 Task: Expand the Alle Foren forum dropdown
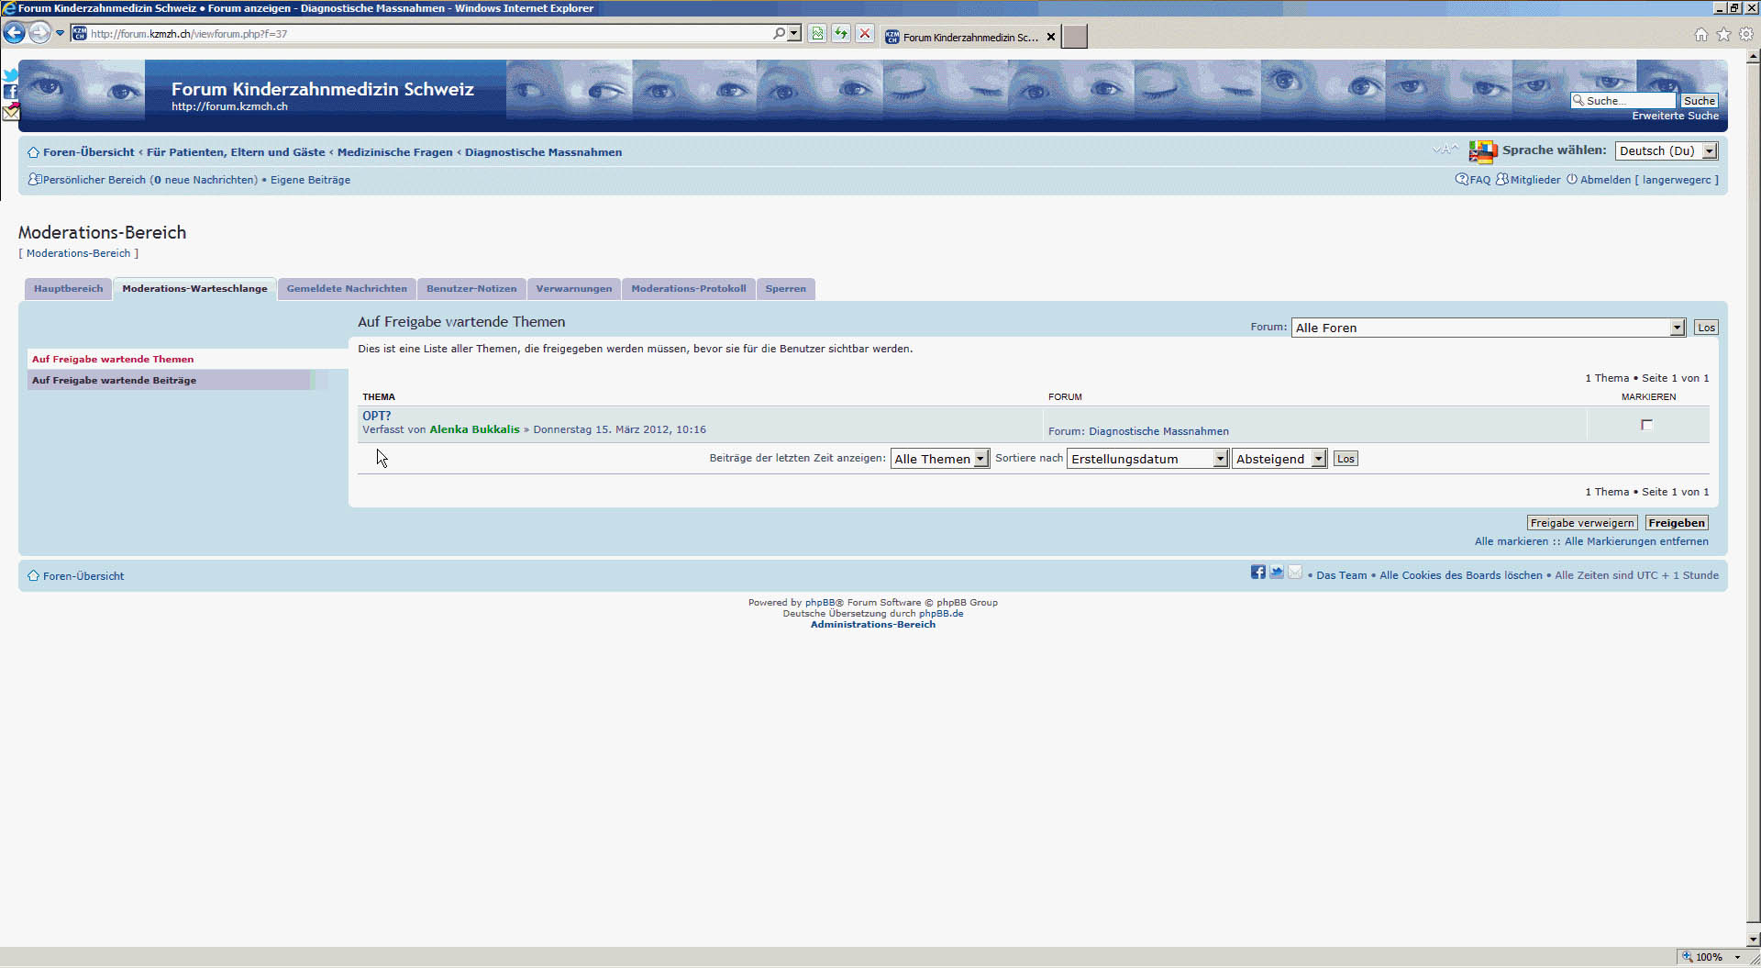1488,328
